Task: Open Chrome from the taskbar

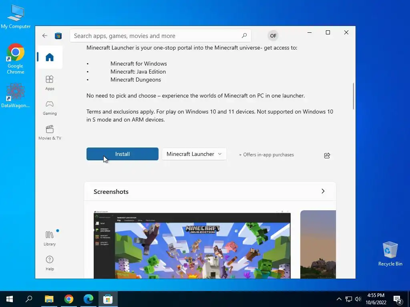Action: click(69, 299)
